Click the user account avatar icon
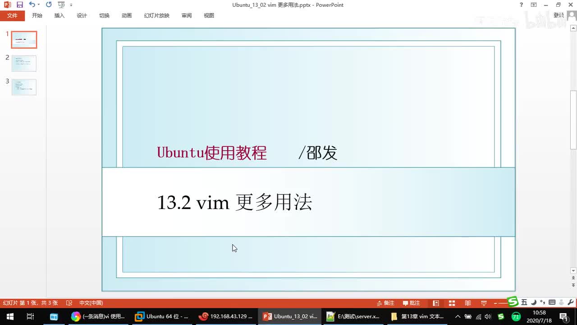This screenshot has height=325, width=577. click(571, 15)
